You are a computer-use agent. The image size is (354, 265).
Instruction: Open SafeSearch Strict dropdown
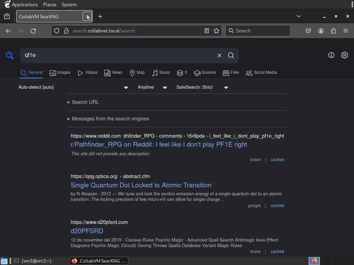click(x=202, y=87)
